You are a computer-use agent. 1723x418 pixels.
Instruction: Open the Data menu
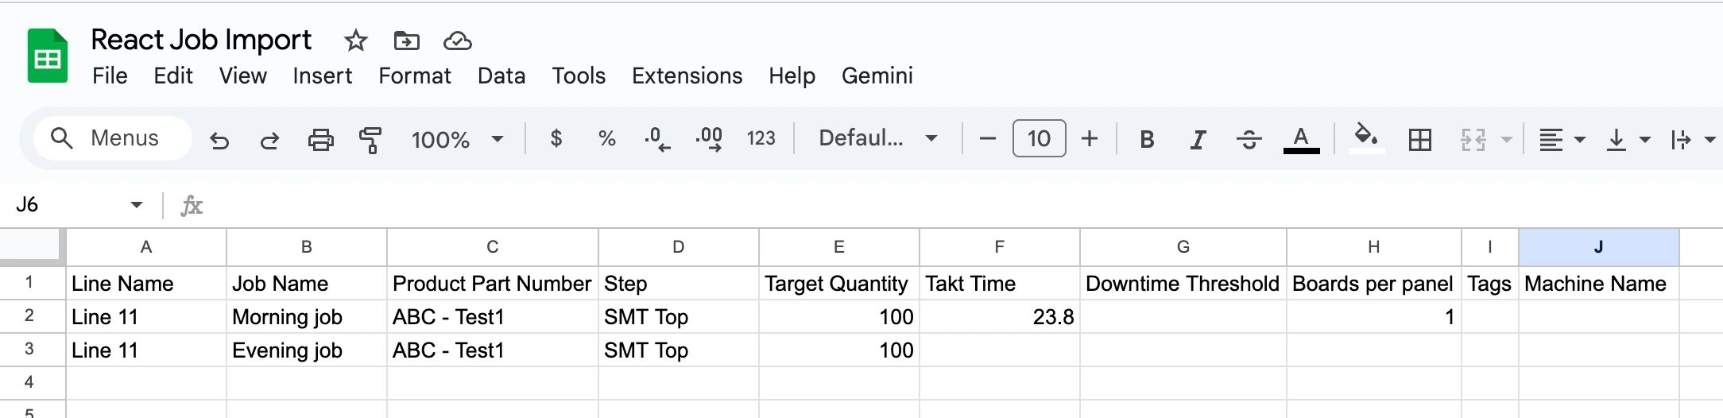[x=501, y=75]
